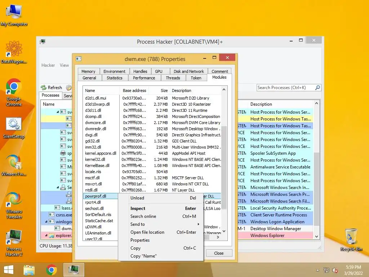The image size is (369, 277).
Task: Open Process Hacker 2 desktop shortcut
Action: [14, 243]
